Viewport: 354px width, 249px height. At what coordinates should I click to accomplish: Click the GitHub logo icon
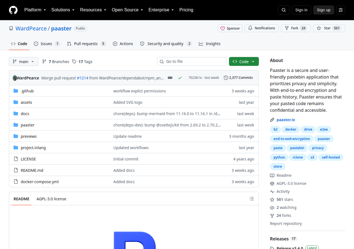[13, 10]
